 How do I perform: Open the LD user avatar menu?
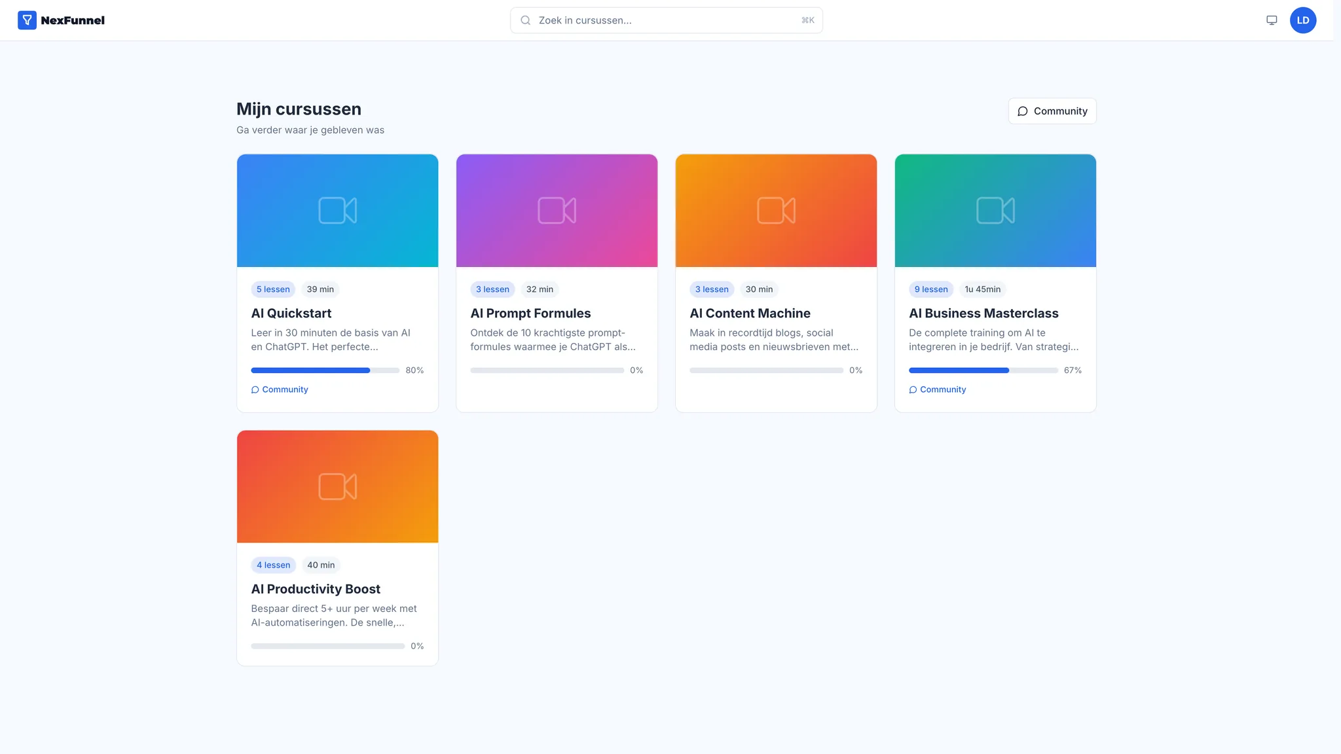pos(1303,20)
